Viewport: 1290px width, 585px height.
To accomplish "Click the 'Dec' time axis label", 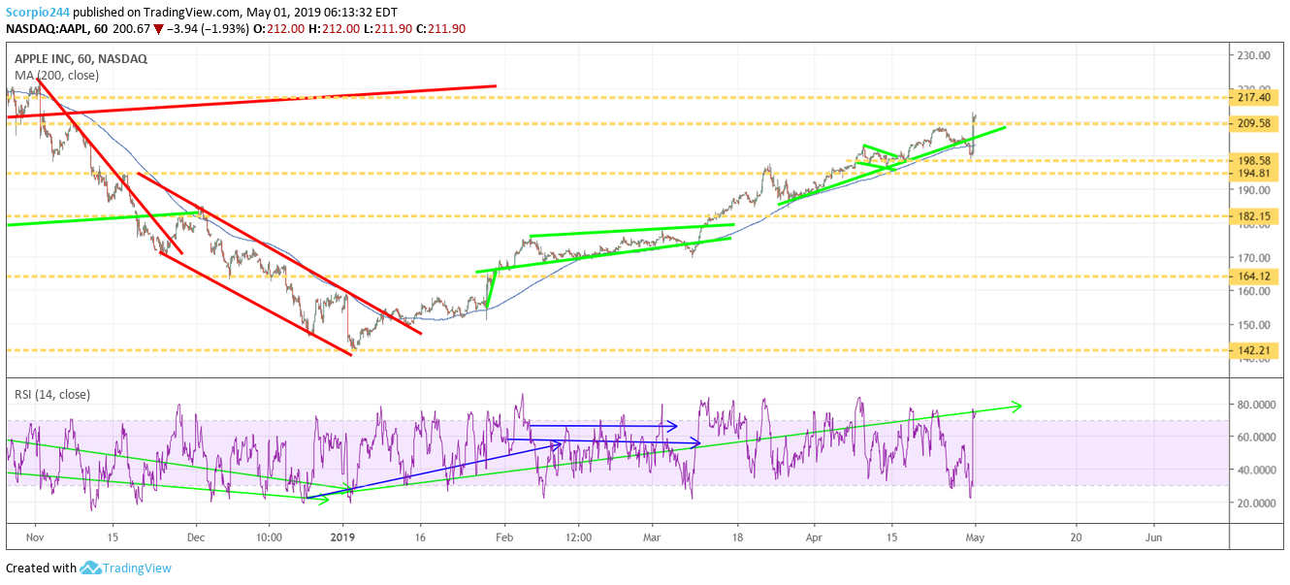I will pos(195,536).
